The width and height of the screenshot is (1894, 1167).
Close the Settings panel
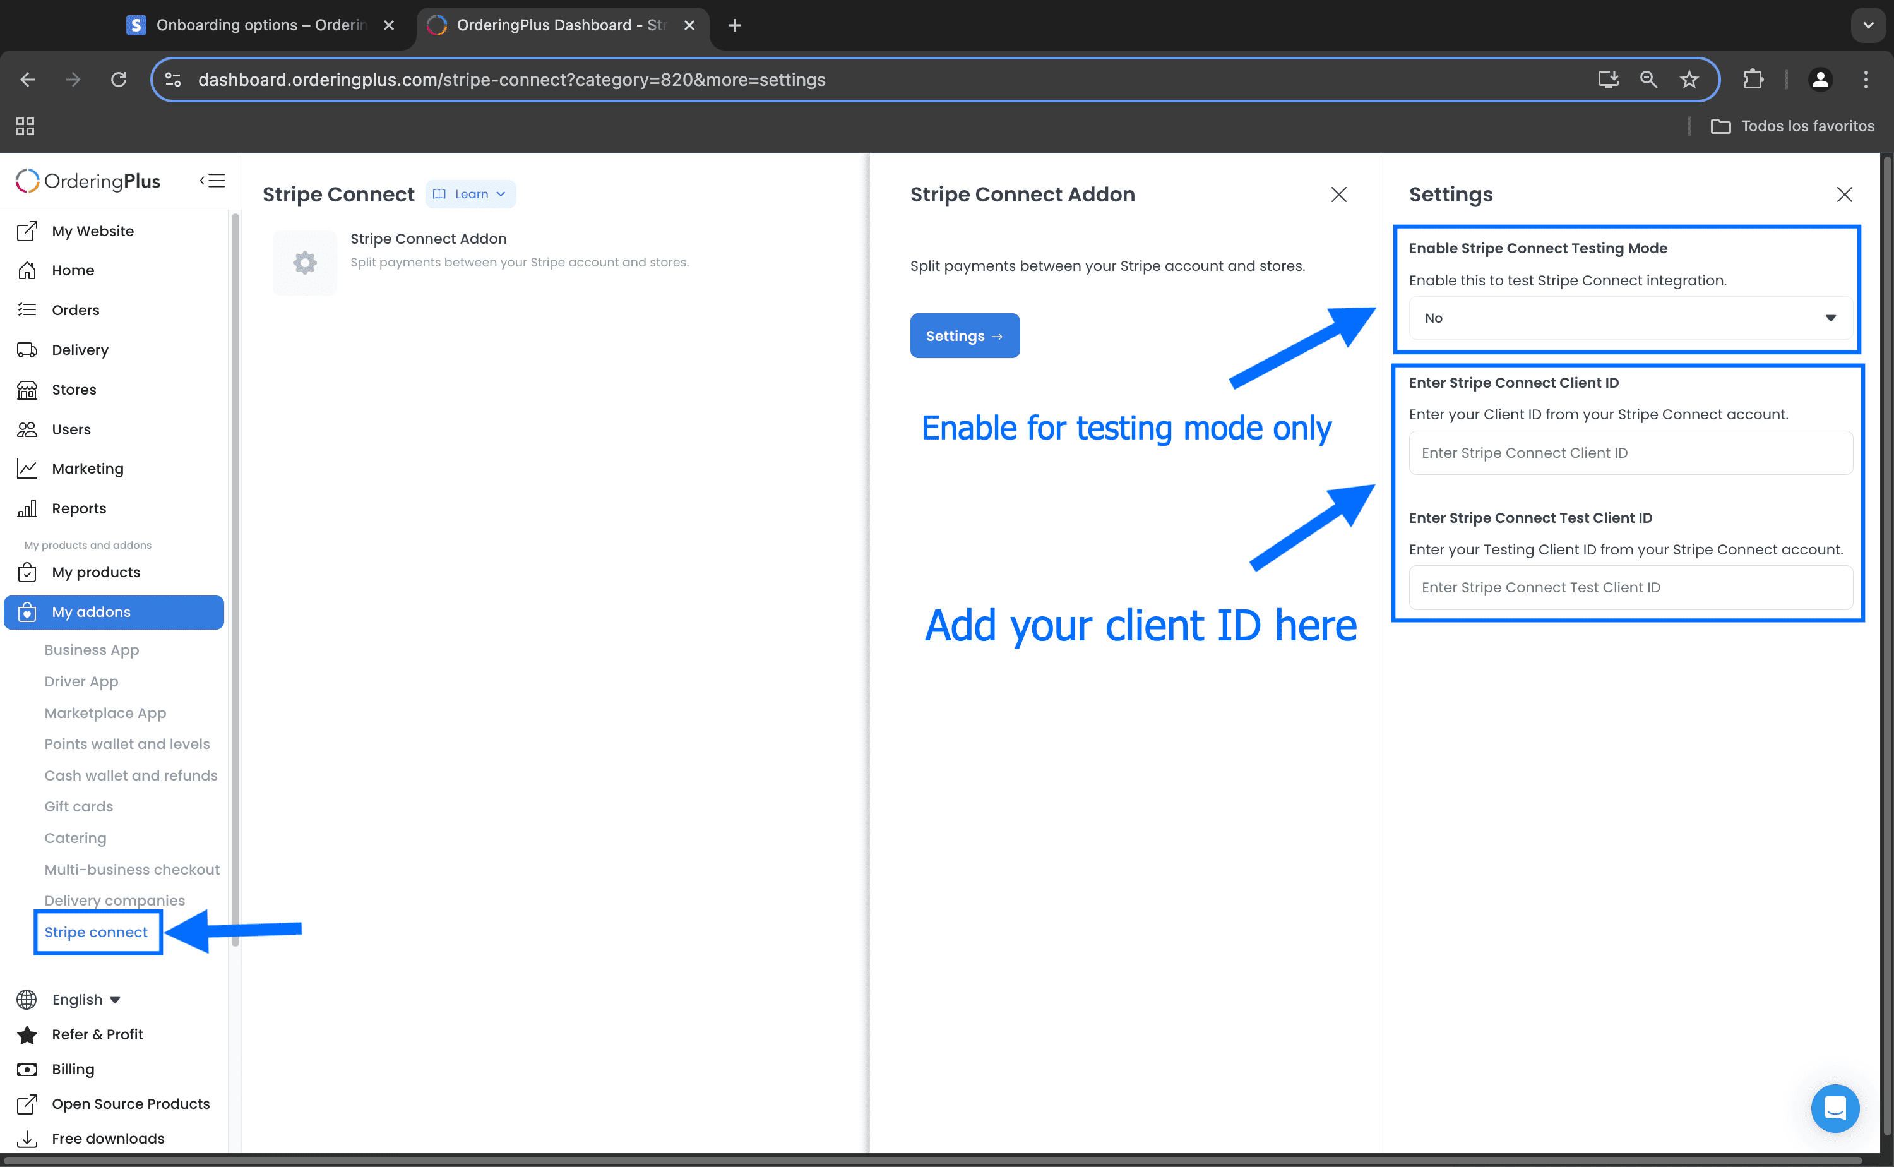click(x=1844, y=194)
